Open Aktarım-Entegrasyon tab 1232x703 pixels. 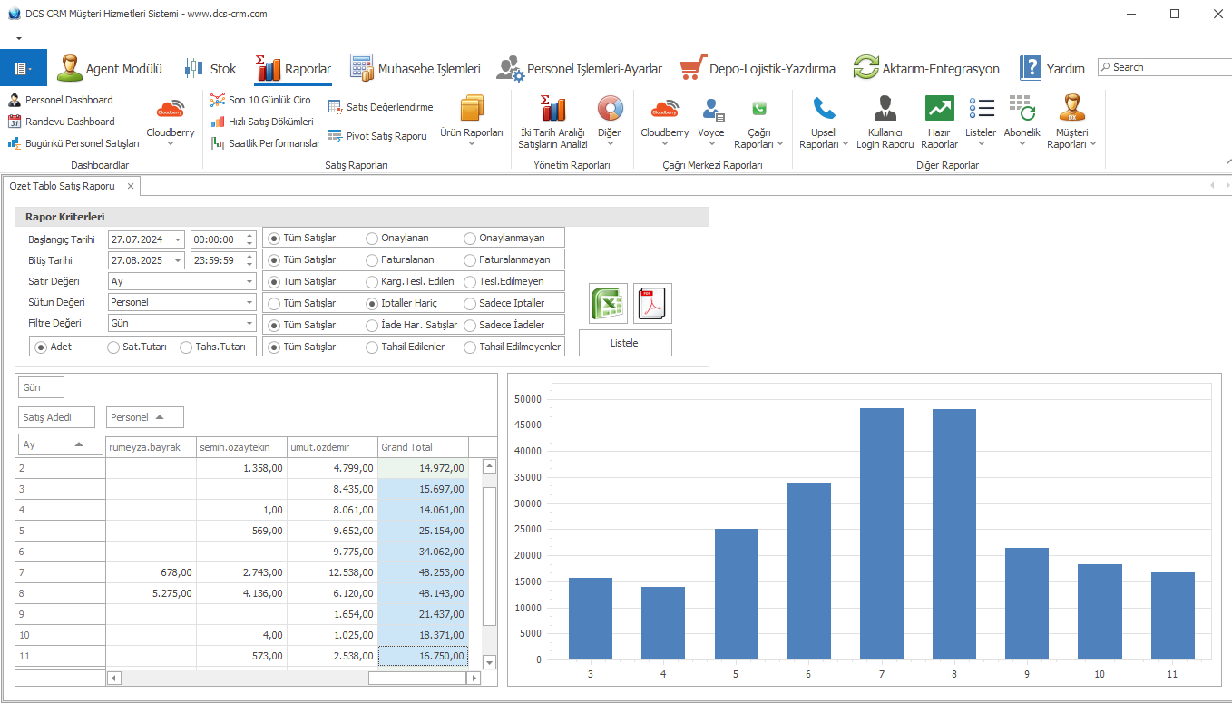[926, 68]
